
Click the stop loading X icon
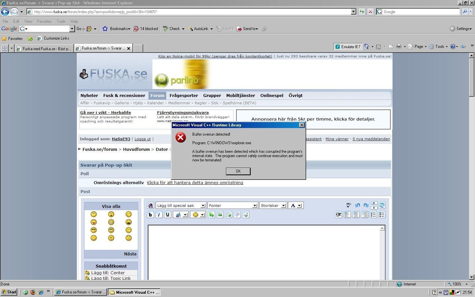click(370, 12)
